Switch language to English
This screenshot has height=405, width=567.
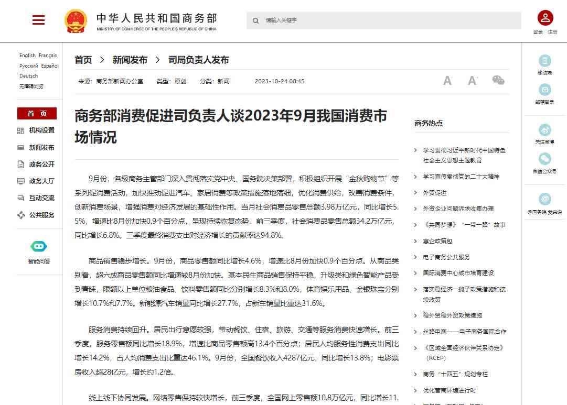(27, 56)
